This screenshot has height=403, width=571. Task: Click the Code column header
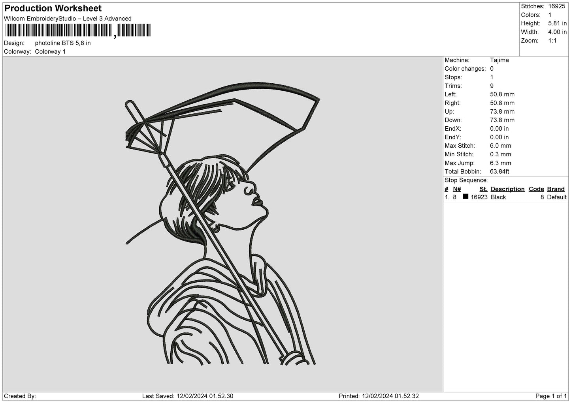(x=536, y=189)
